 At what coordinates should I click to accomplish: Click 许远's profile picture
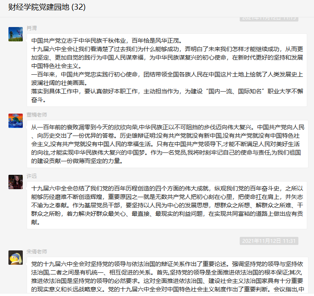point(16,182)
